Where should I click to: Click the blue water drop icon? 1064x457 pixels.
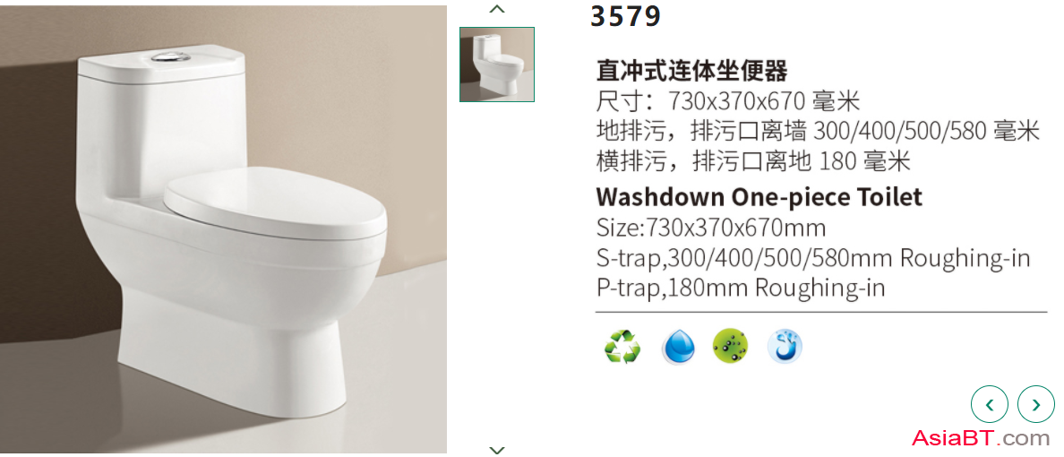tap(678, 347)
